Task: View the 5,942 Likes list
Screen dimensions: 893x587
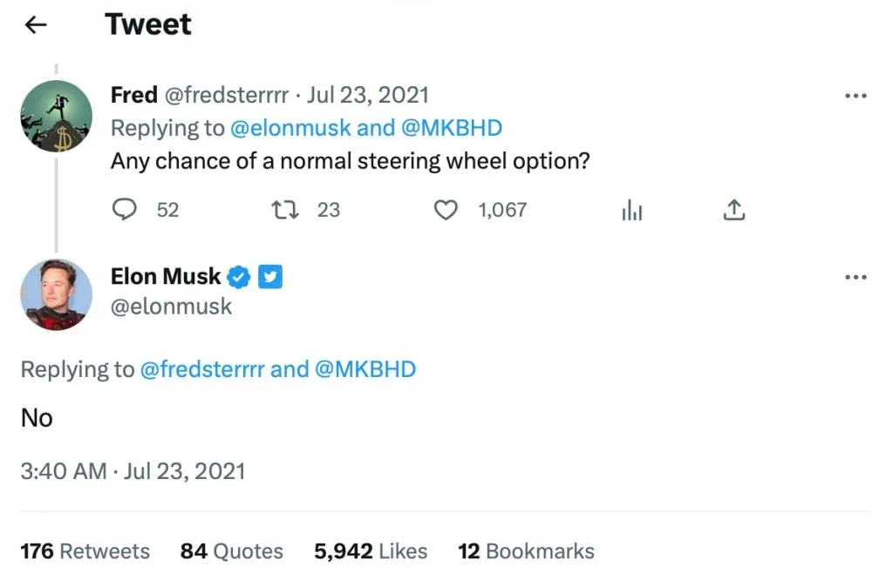Action: [370, 550]
